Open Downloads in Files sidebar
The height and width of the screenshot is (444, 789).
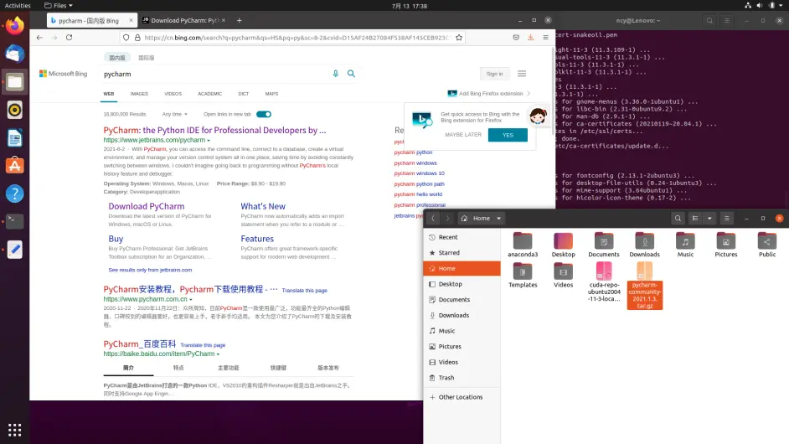pyautogui.click(x=462, y=315)
